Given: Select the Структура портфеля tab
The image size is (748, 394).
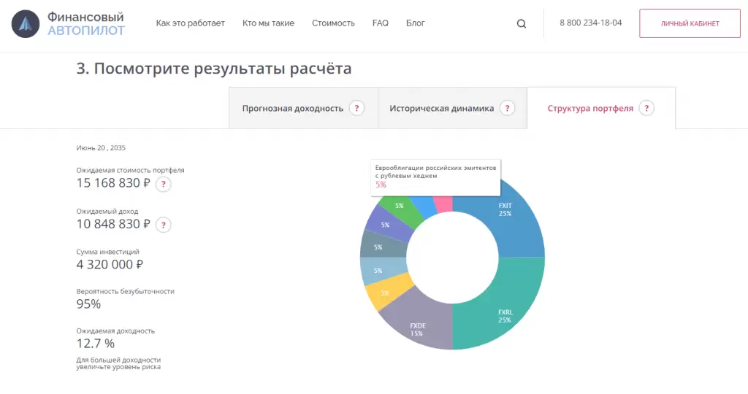Looking at the screenshot, I should pos(590,108).
